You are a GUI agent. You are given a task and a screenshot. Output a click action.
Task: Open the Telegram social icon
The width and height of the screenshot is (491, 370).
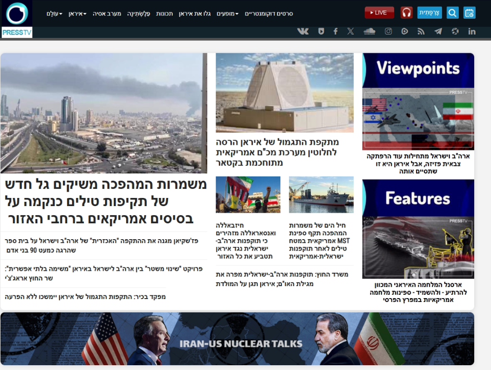click(x=438, y=31)
